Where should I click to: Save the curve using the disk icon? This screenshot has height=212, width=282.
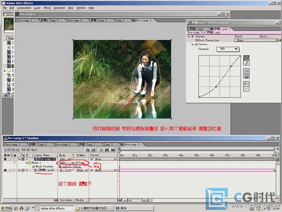pyautogui.click(x=246, y=76)
